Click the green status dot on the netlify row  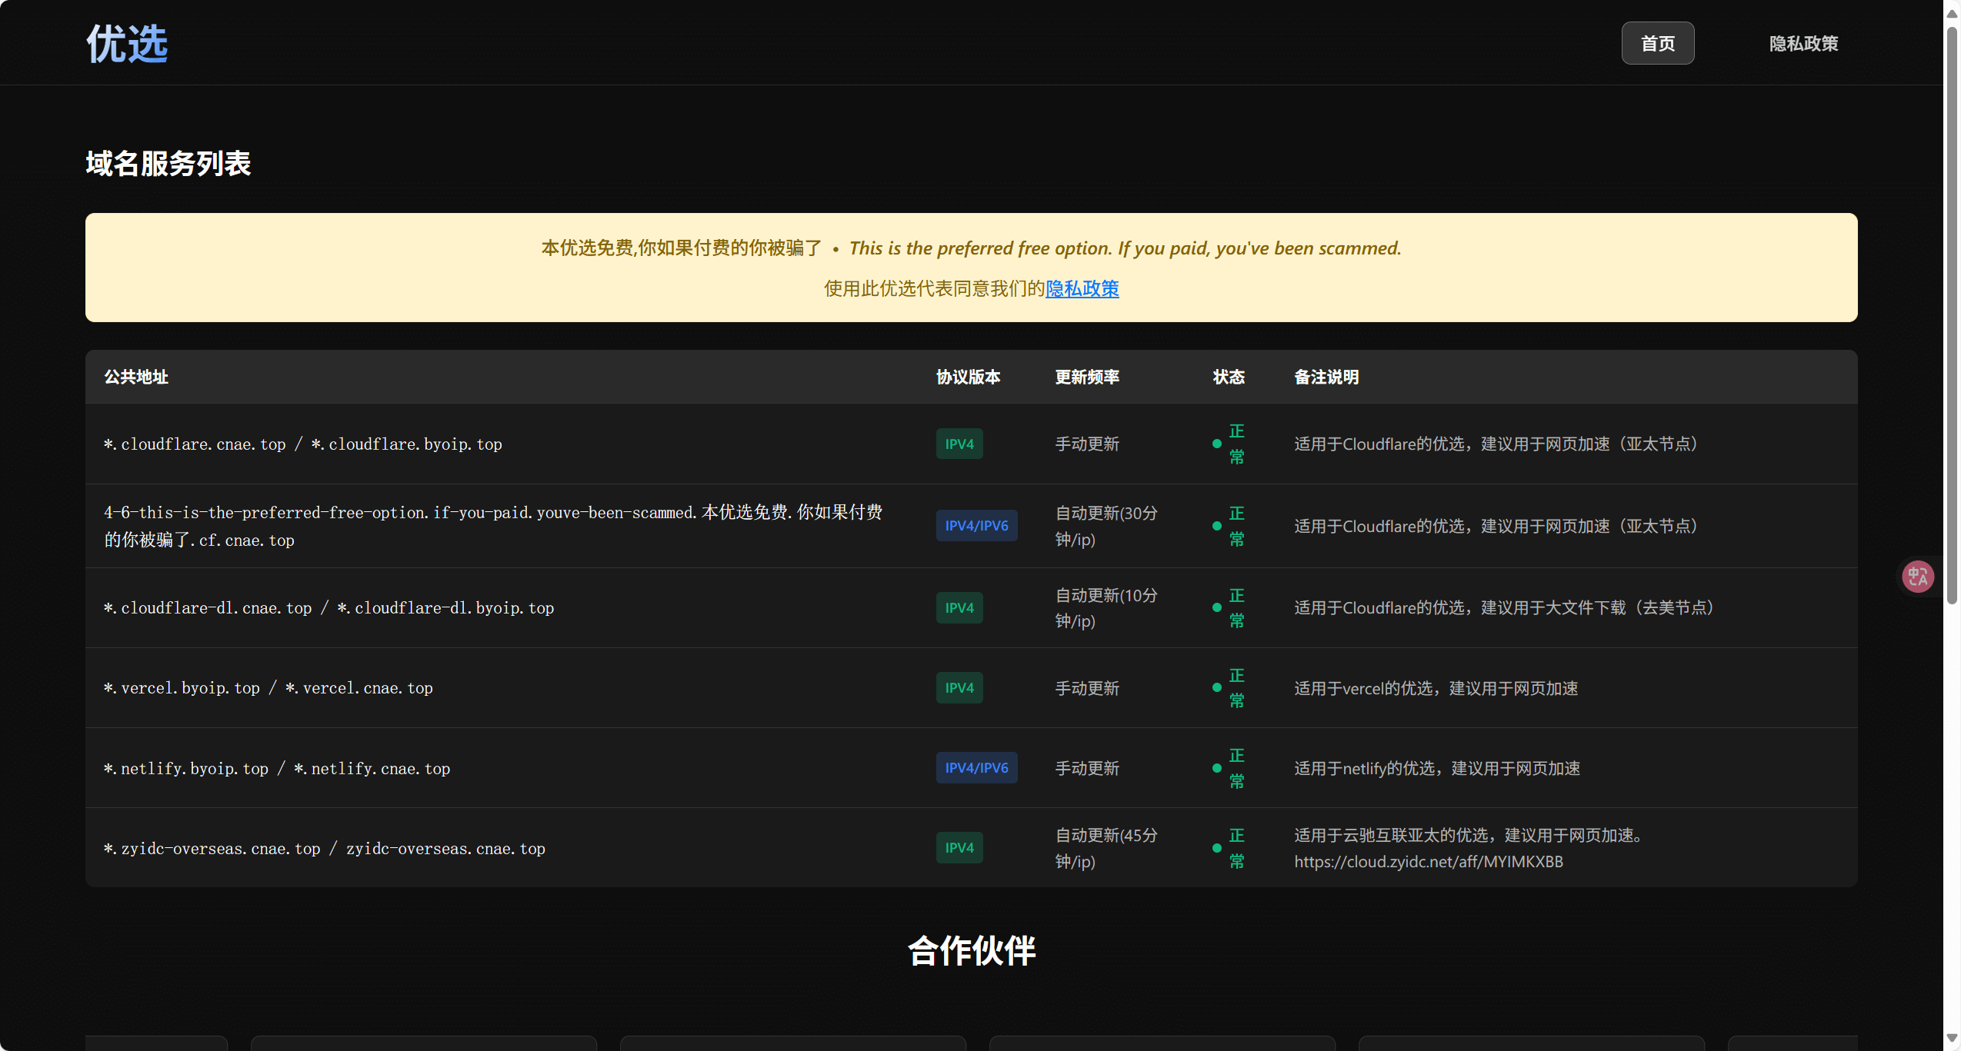1216,767
